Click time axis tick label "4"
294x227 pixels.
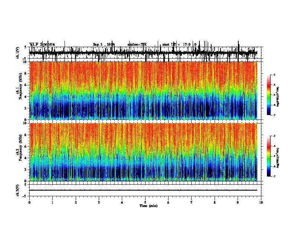tap(122, 203)
